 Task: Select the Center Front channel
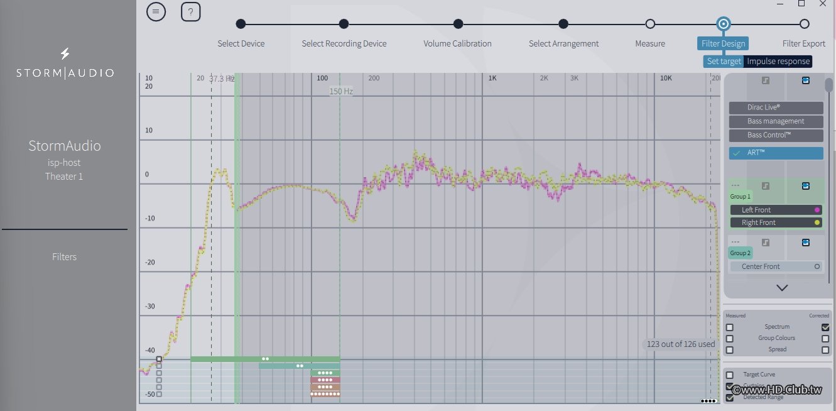(x=776, y=266)
